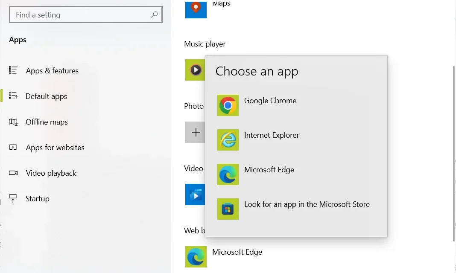Click the Default apps sidebar icon
Screen dimensions: 456x273
(13, 96)
